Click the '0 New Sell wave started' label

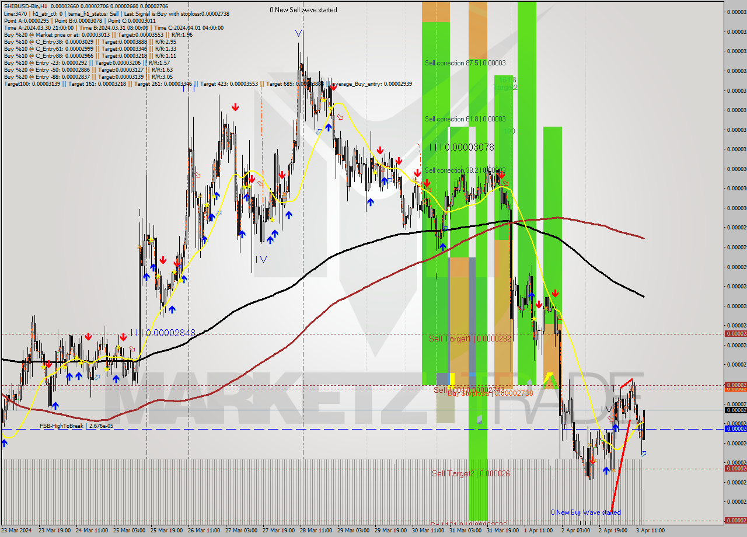tap(303, 10)
